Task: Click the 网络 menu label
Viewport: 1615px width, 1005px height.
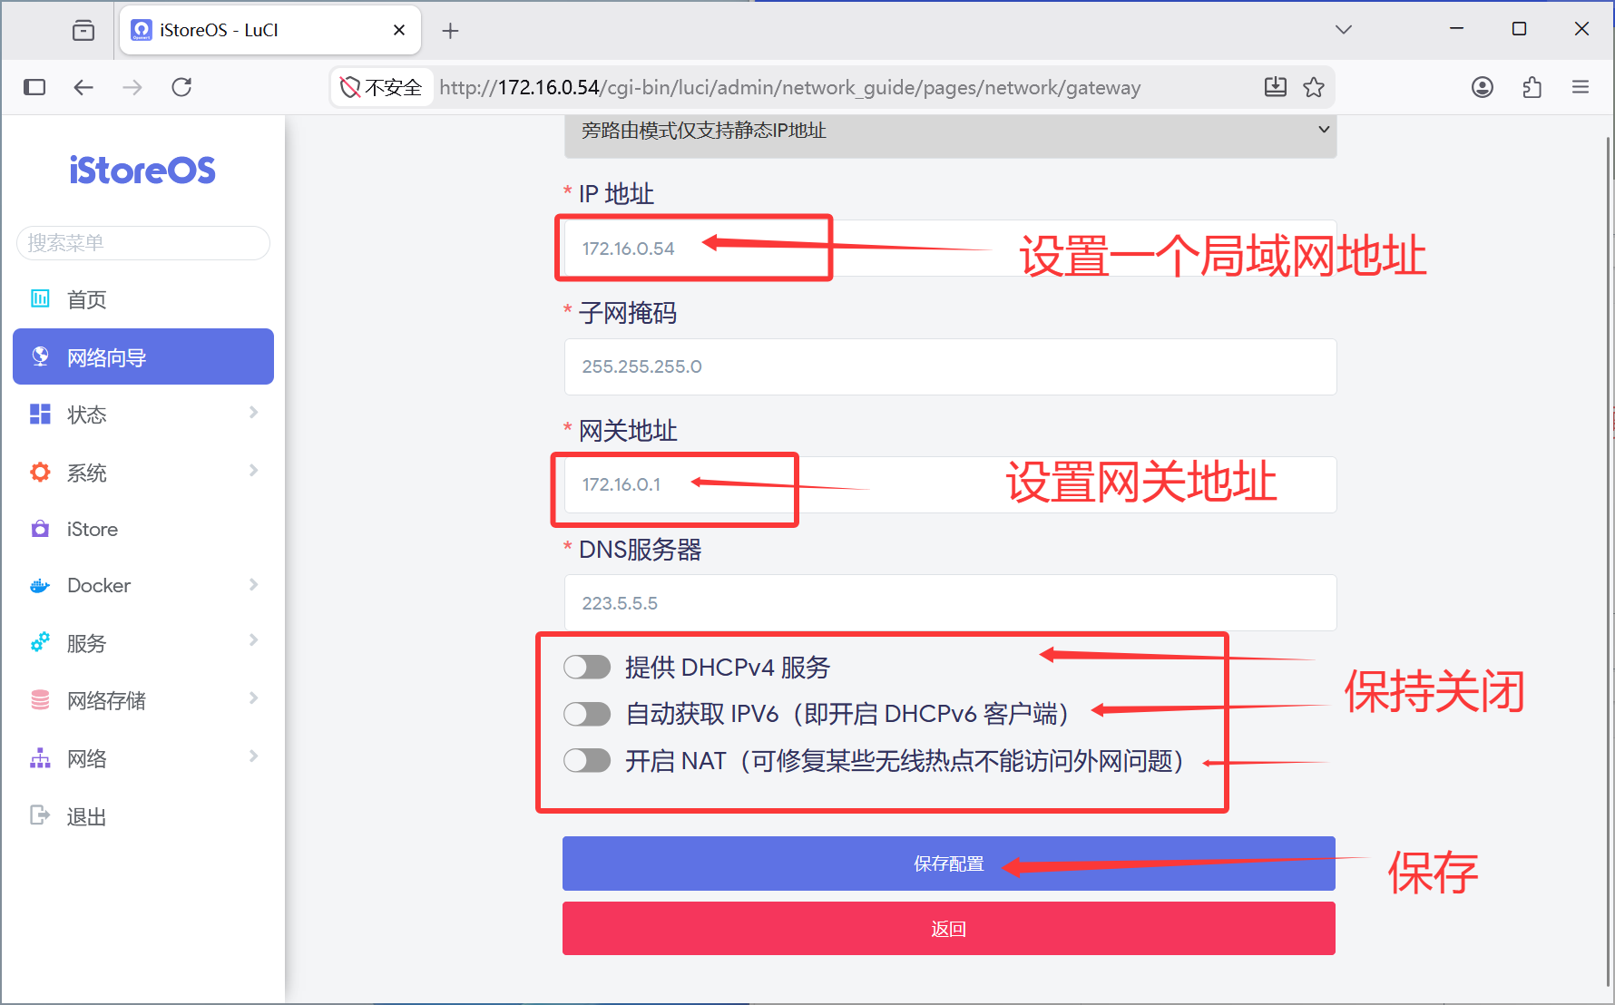Action: click(87, 759)
